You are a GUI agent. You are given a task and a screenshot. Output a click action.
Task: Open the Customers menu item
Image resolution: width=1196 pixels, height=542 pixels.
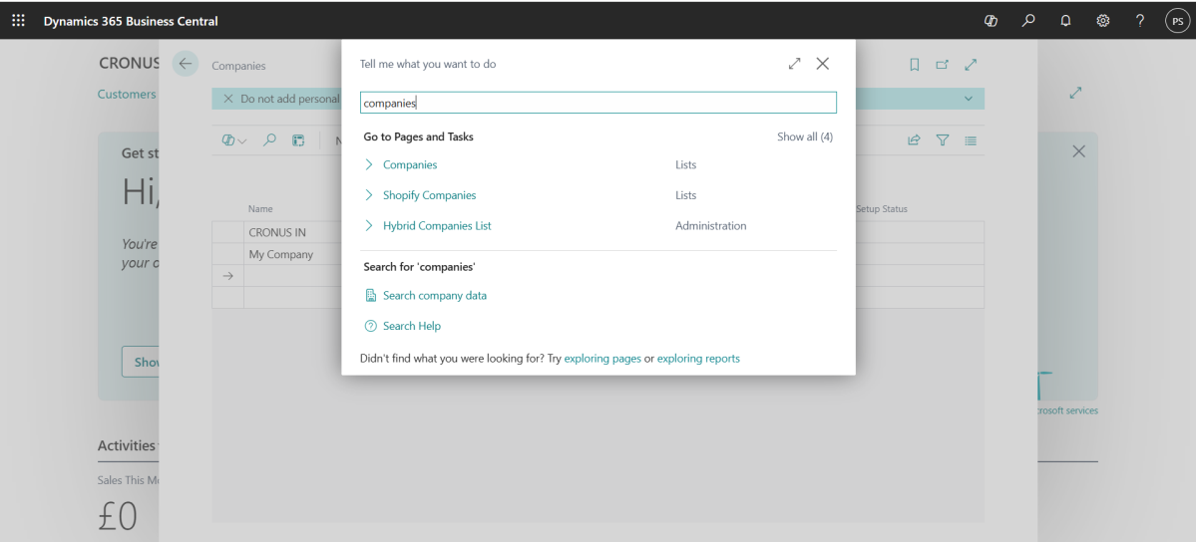pos(127,95)
